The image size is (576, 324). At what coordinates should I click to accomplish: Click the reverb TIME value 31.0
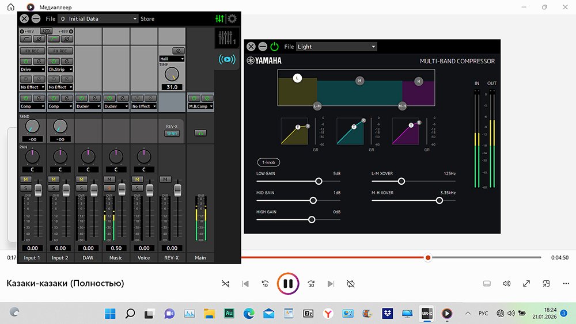172,87
